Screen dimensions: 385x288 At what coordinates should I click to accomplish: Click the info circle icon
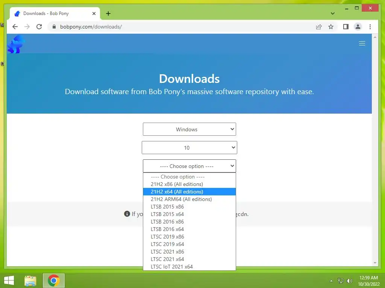(127, 214)
